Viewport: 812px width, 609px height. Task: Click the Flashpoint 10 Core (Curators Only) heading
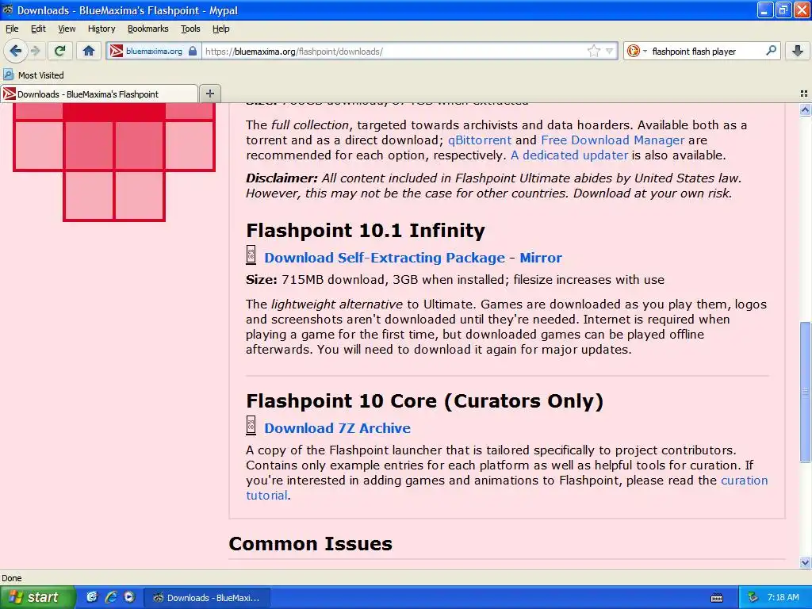pos(425,400)
